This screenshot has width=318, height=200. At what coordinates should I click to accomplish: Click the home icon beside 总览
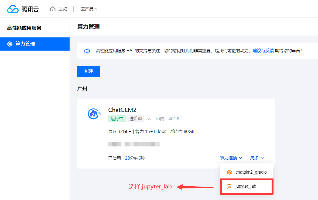point(53,9)
